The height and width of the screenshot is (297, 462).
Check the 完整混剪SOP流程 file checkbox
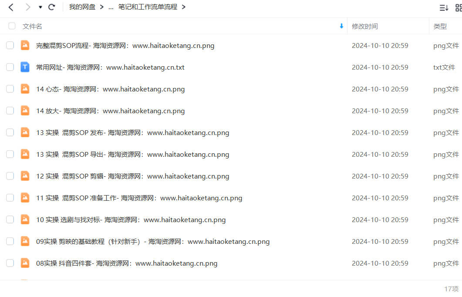click(x=10, y=45)
